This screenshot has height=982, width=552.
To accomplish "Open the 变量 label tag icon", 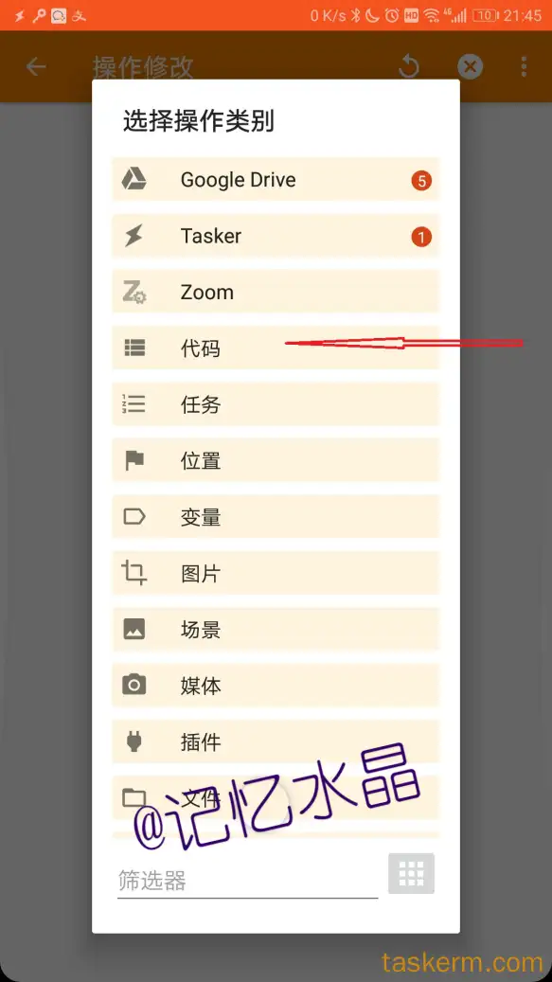I will 134,517.
